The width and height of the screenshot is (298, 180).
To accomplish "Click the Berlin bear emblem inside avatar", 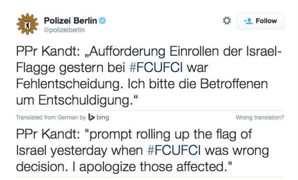I will click(27, 25).
